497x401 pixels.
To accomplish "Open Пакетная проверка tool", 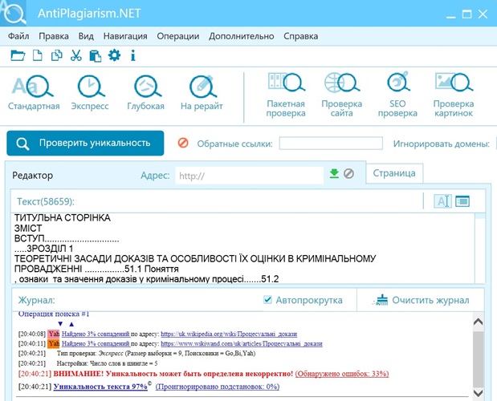I will 286,95.
